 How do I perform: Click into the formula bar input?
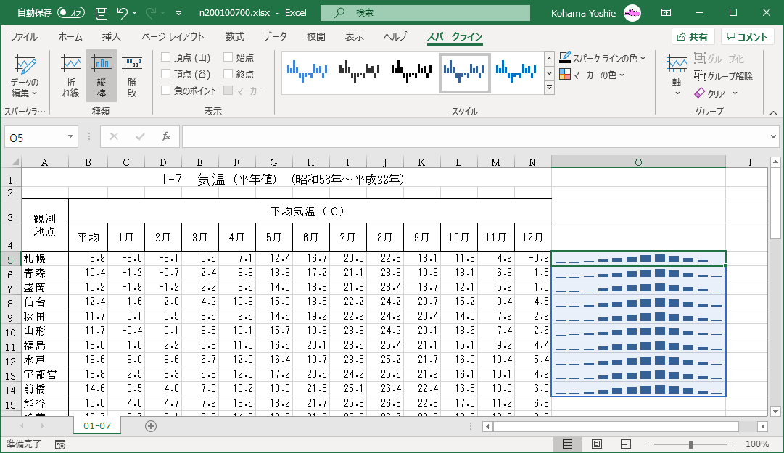click(x=471, y=136)
